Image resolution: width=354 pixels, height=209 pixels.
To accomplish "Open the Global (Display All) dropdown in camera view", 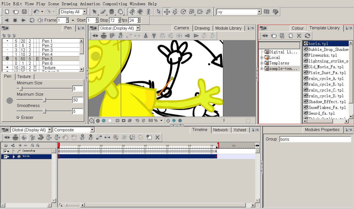I will [x=138, y=28].
